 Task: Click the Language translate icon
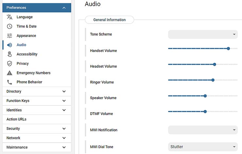(9, 17)
